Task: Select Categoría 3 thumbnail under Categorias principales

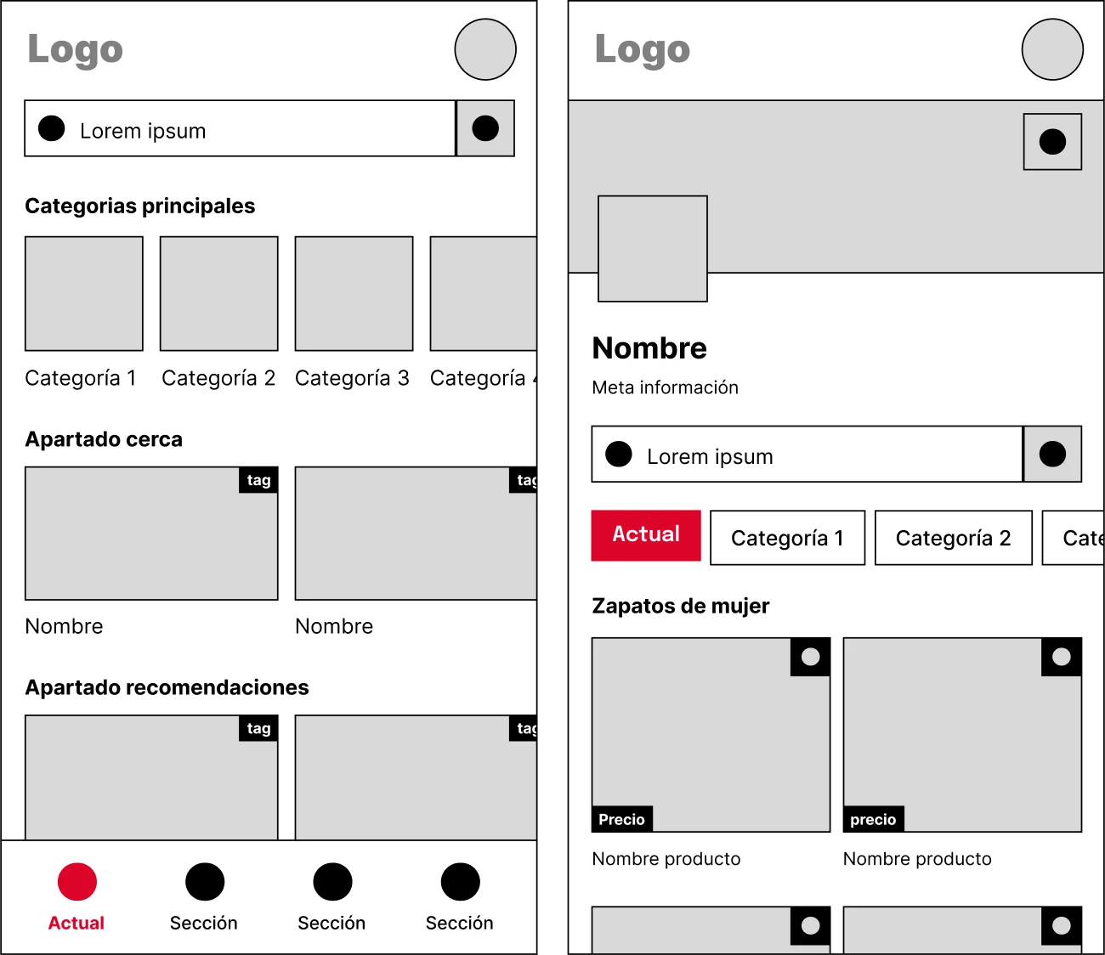Action: point(353,293)
